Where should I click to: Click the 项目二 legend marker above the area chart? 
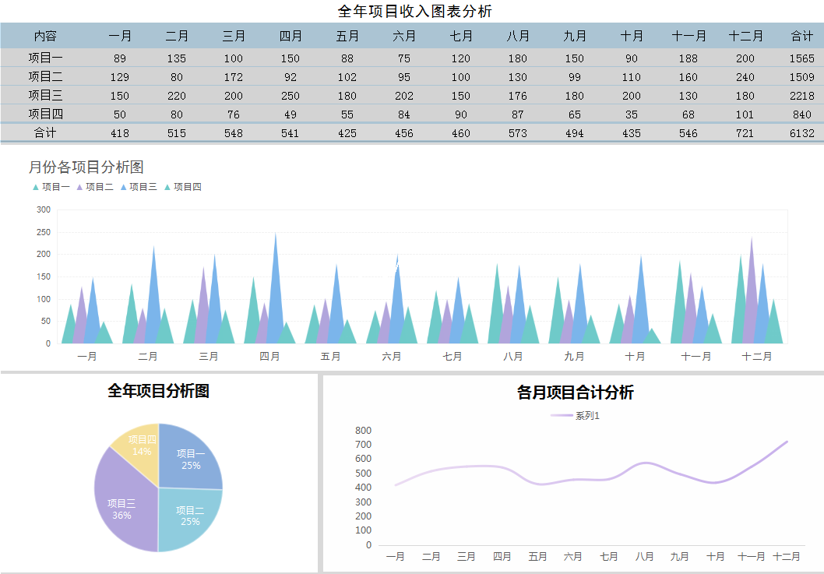coord(79,187)
